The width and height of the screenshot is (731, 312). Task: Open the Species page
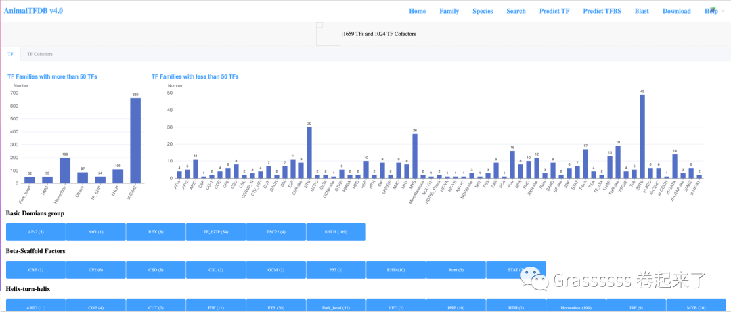tap(483, 12)
